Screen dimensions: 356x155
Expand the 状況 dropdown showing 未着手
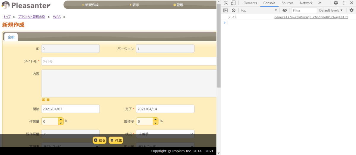(x=165, y=134)
